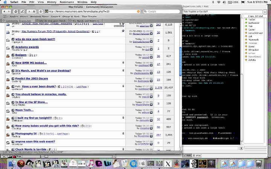
Task: Open 2,279 replies count for drunk poll
Action: point(158,88)
